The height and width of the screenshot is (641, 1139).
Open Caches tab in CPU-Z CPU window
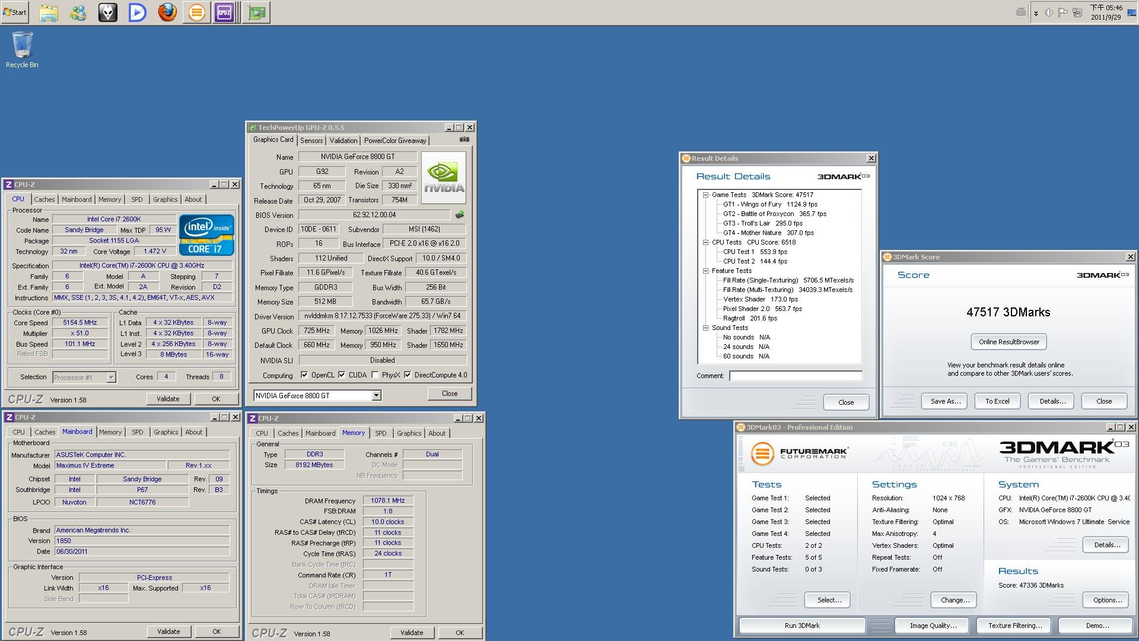(x=44, y=199)
